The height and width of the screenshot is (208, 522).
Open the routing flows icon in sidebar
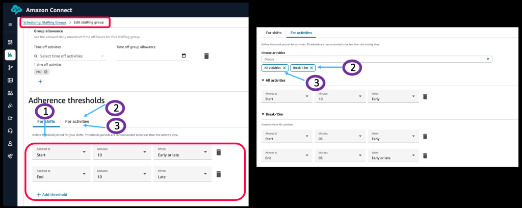click(x=10, y=67)
